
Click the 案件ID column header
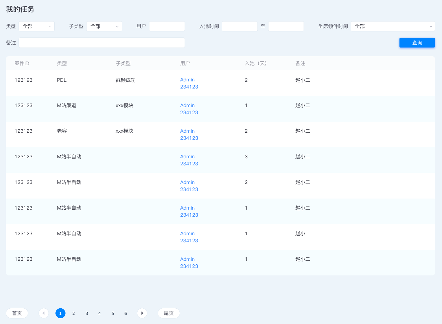pos(22,64)
